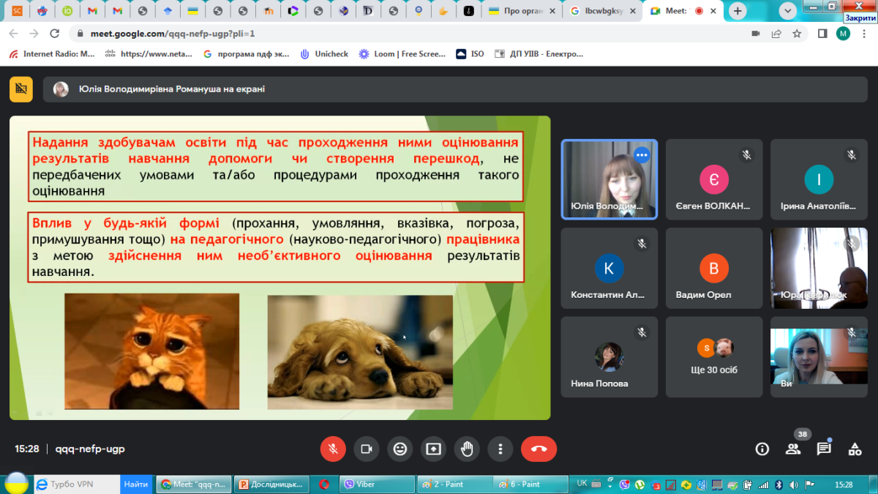878x494 pixels.
Task: Open a new Chrome tab
Action: pyautogui.click(x=738, y=11)
